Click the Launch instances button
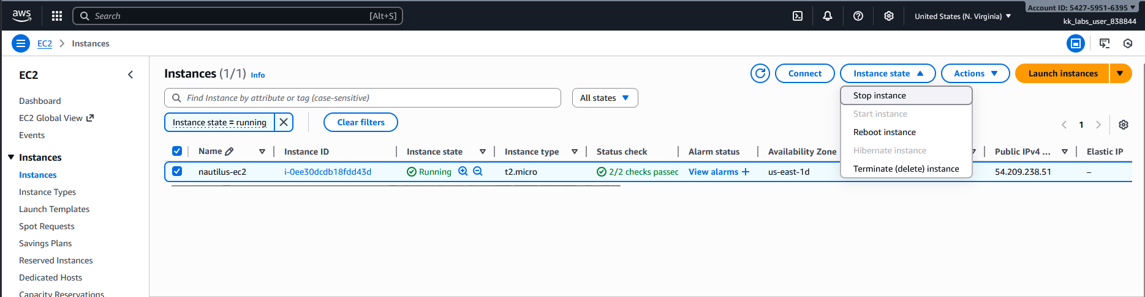This screenshot has height=297, width=1145. (1062, 73)
